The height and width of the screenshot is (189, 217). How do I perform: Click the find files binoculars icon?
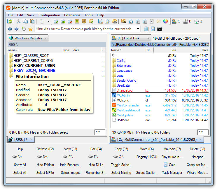point(114,22)
